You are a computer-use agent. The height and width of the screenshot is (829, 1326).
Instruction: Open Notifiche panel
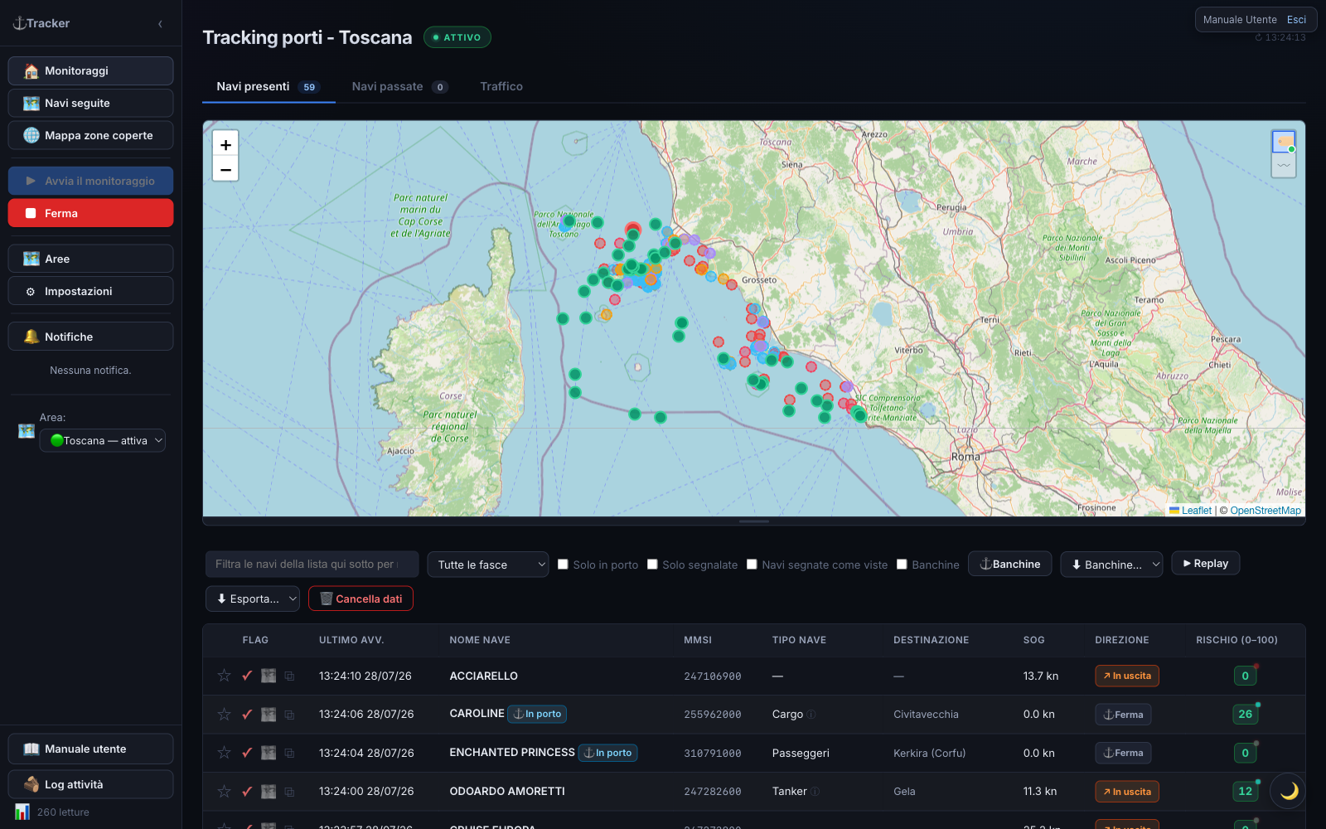click(x=90, y=337)
